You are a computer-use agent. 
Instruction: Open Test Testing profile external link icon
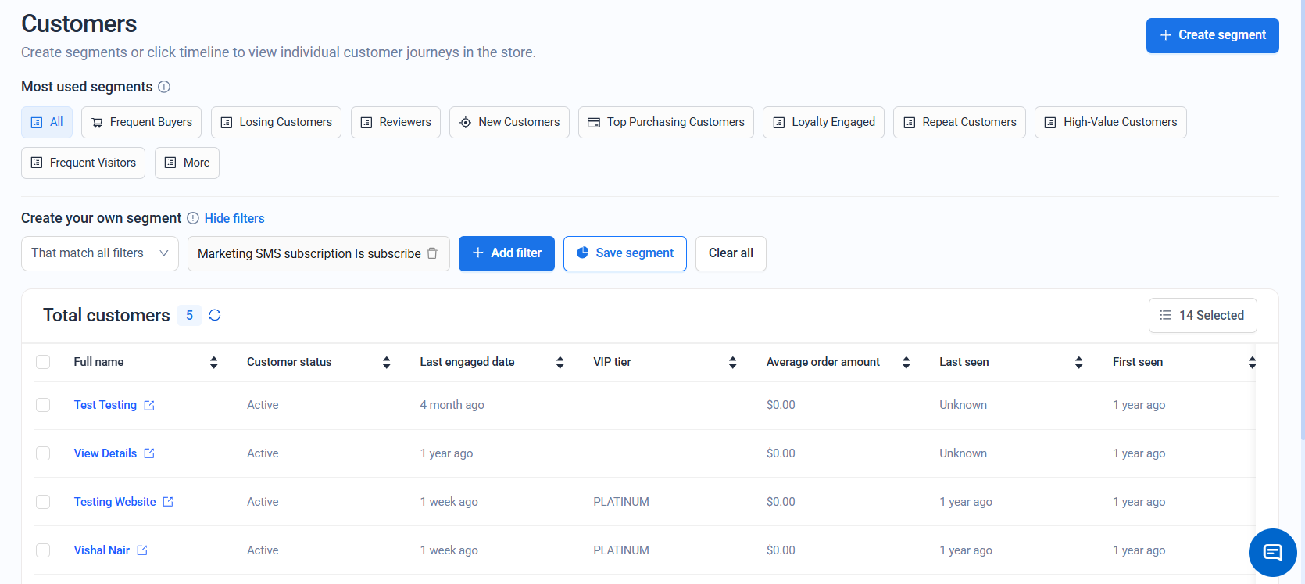click(149, 406)
